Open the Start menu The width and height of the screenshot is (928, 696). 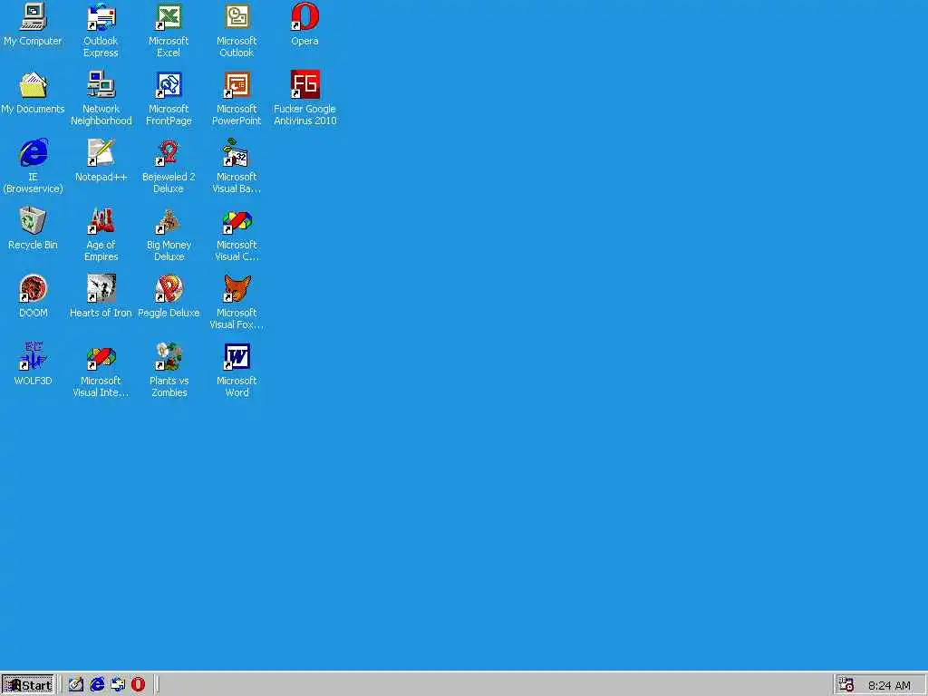click(x=28, y=685)
